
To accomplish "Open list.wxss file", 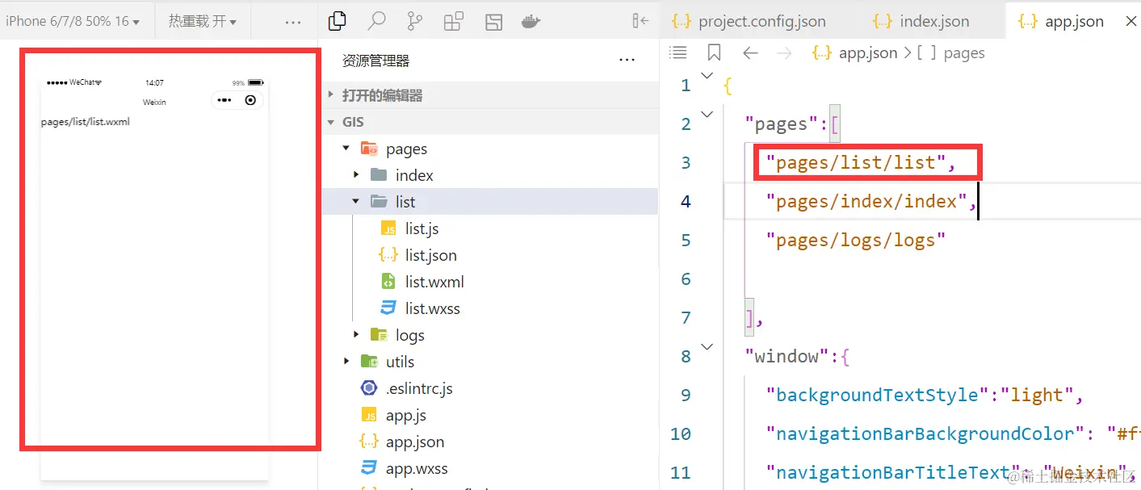I will [433, 308].
